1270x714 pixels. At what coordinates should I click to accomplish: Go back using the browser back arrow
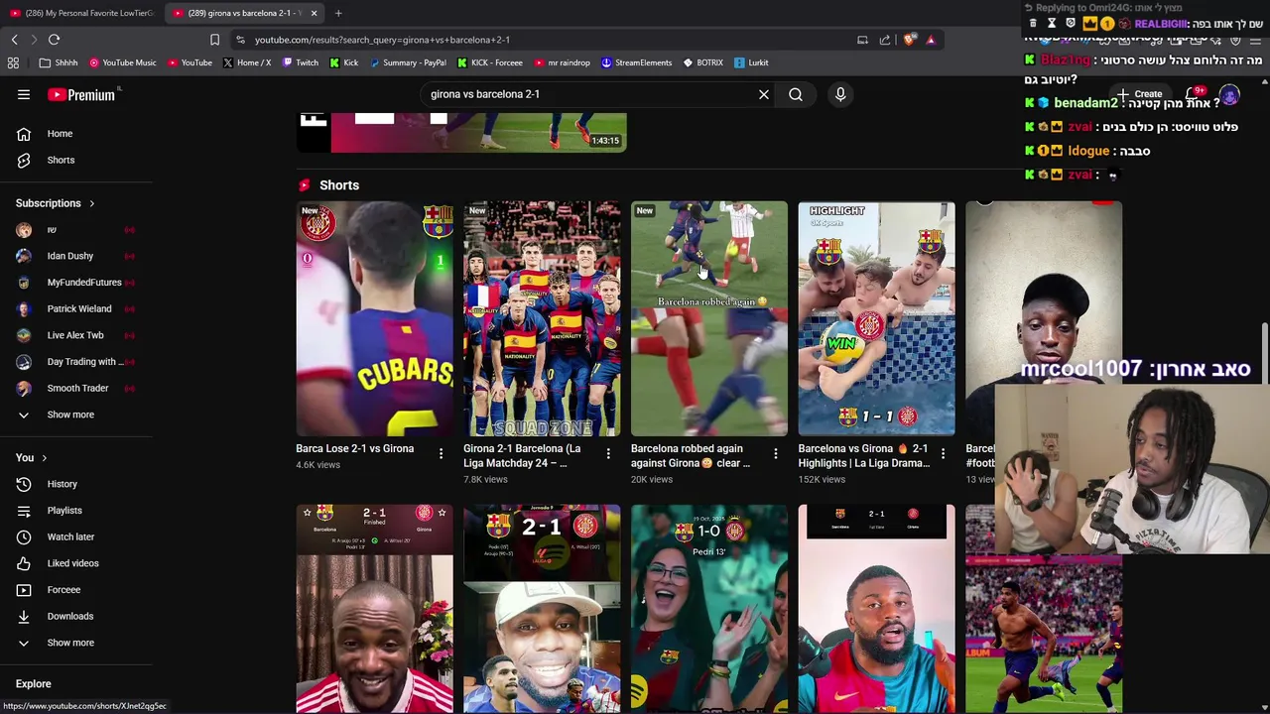[x=14, y=40]
